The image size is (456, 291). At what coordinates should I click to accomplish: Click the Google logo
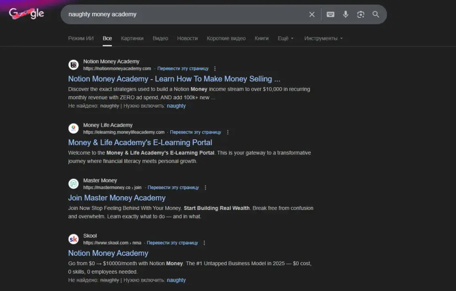(26, 13)
